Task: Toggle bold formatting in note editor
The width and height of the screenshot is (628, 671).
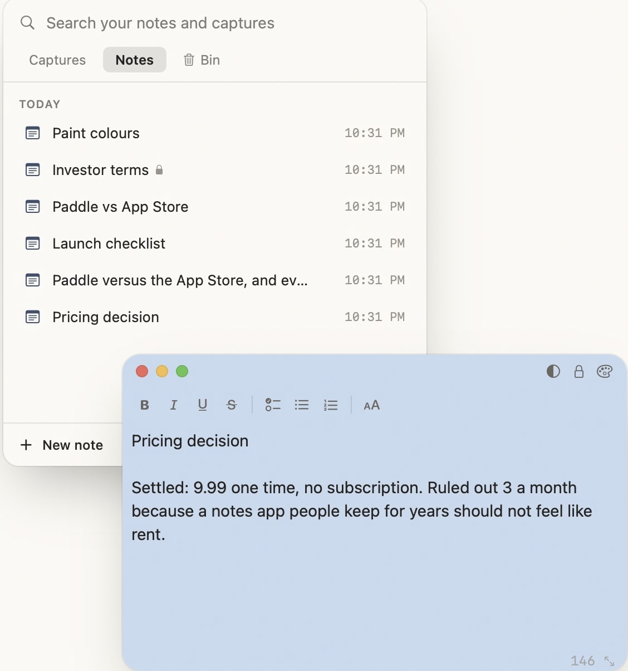Action: coord(145,405)
